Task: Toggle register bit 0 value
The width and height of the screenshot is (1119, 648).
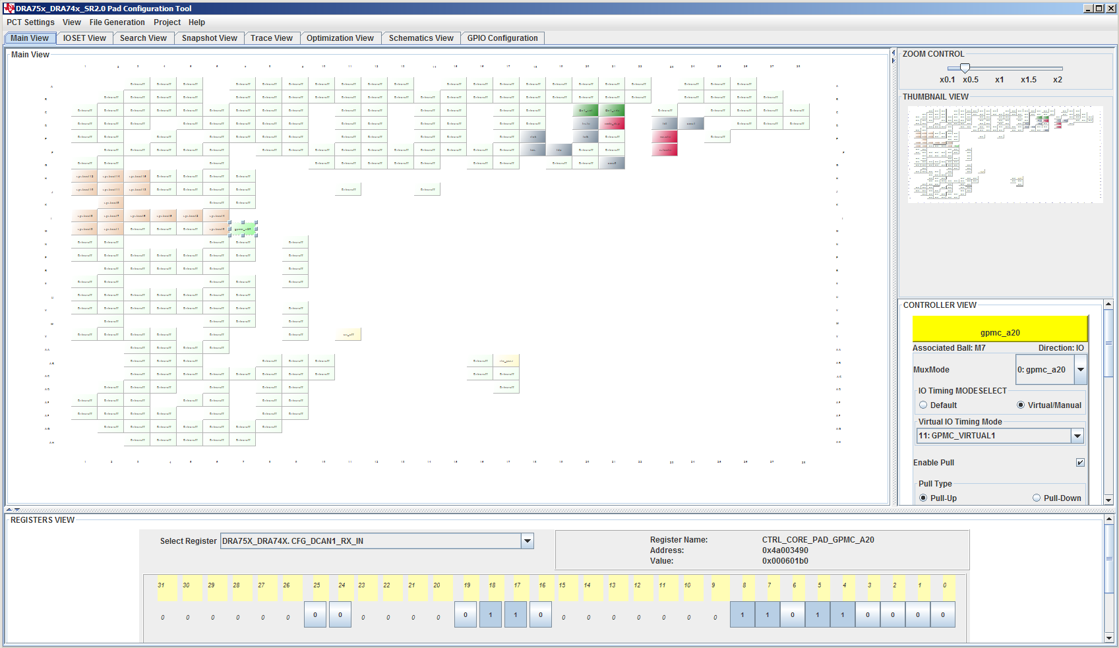Action: pyautogui.click(x=943, y=614)
